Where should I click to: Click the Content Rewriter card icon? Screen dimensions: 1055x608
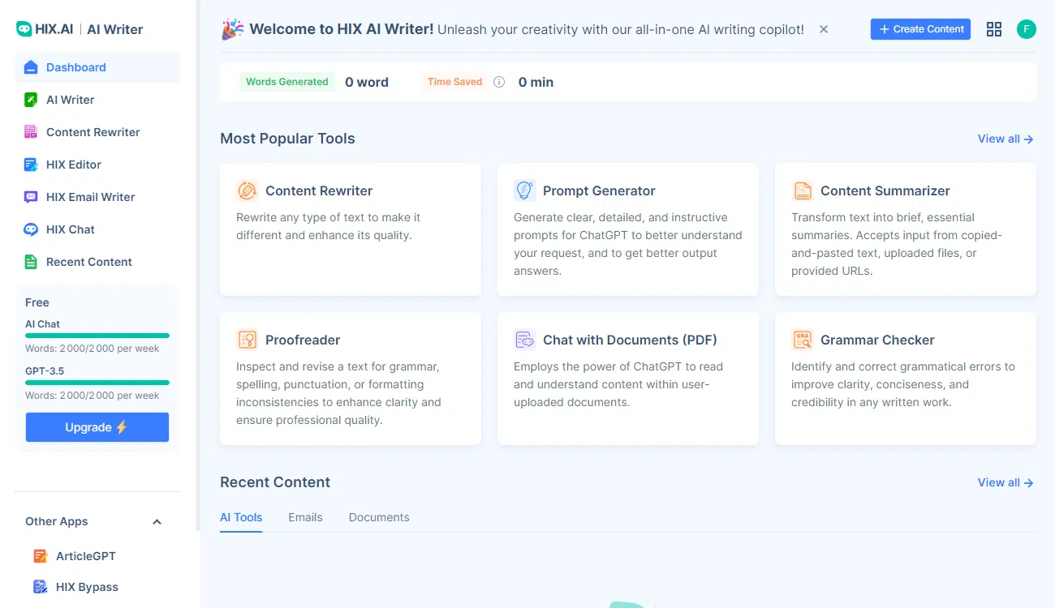coord(248,191)
